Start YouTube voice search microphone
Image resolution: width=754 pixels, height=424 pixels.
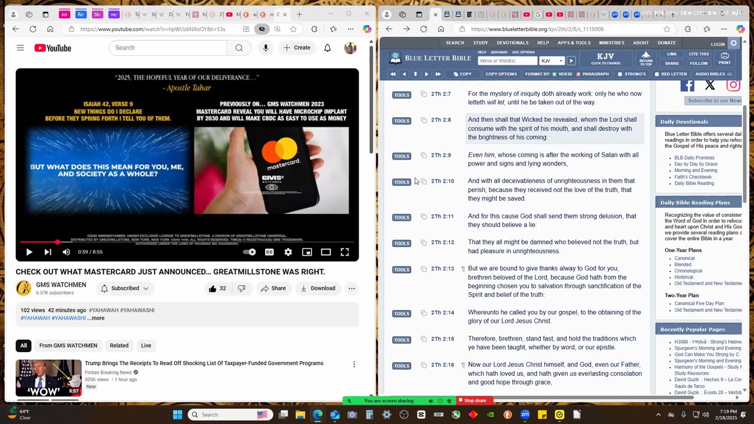(x=266, y=48)
